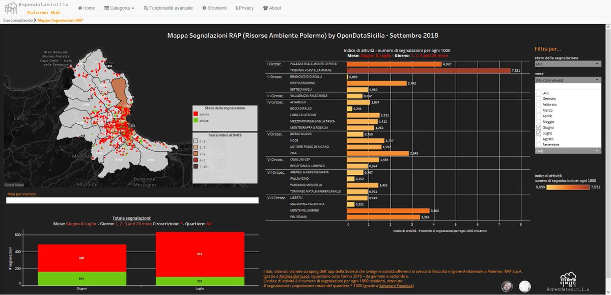Viewport: 611px width, 295px height.
Task: Open Funzionalità avanzate search menu
Action: coord(169,8)
